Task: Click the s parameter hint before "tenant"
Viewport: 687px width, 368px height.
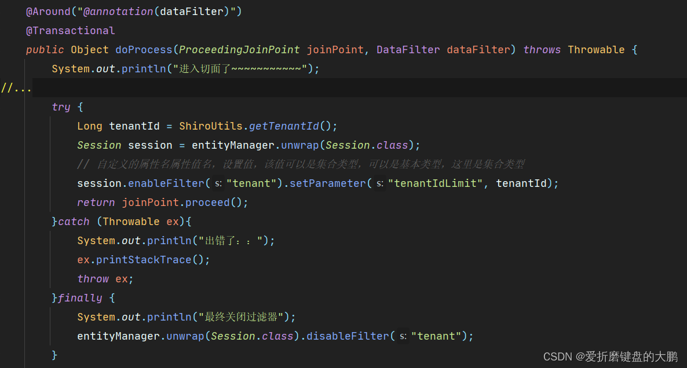Action: click(217, 183)
